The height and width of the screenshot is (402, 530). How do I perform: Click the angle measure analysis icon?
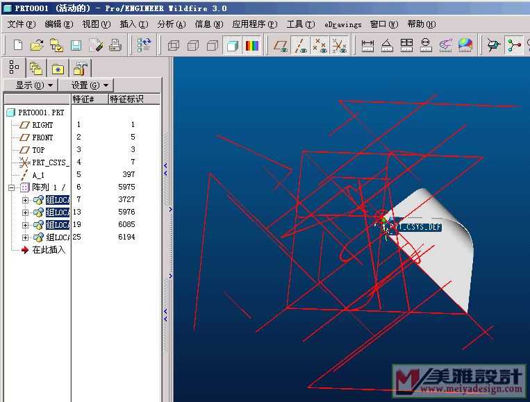387,45
